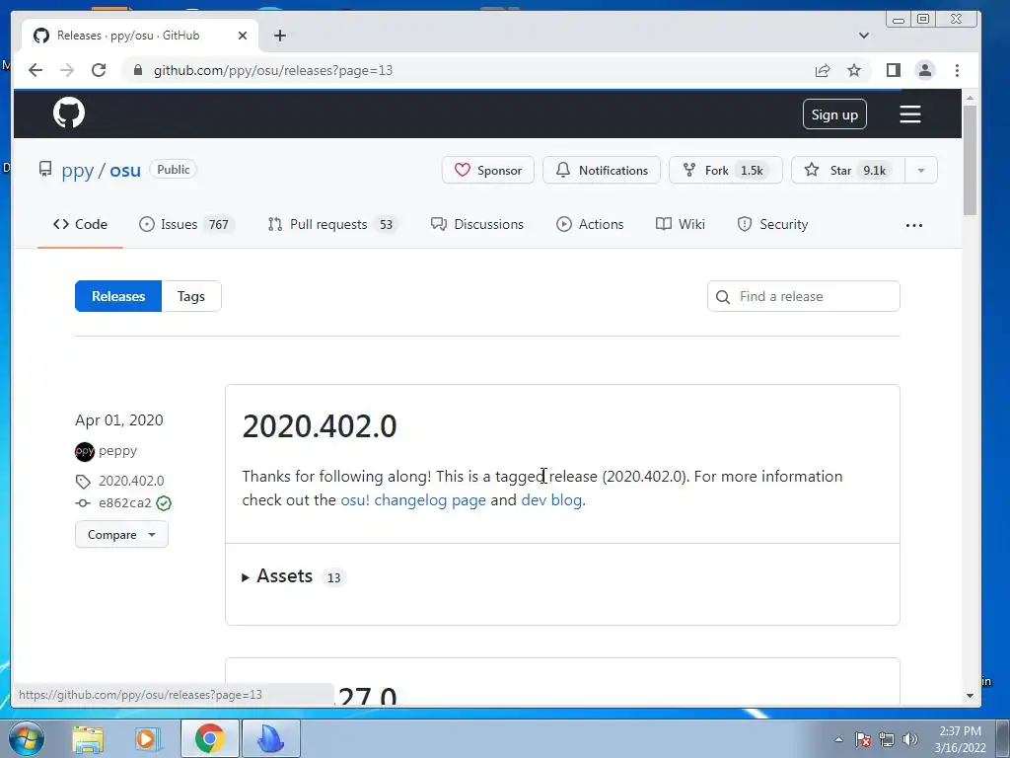The height and width of the screenshot is (758, 1010).
Task: Click the Apr 01, 2020 date
Action: pyautogui.click(x=119, y=420)
